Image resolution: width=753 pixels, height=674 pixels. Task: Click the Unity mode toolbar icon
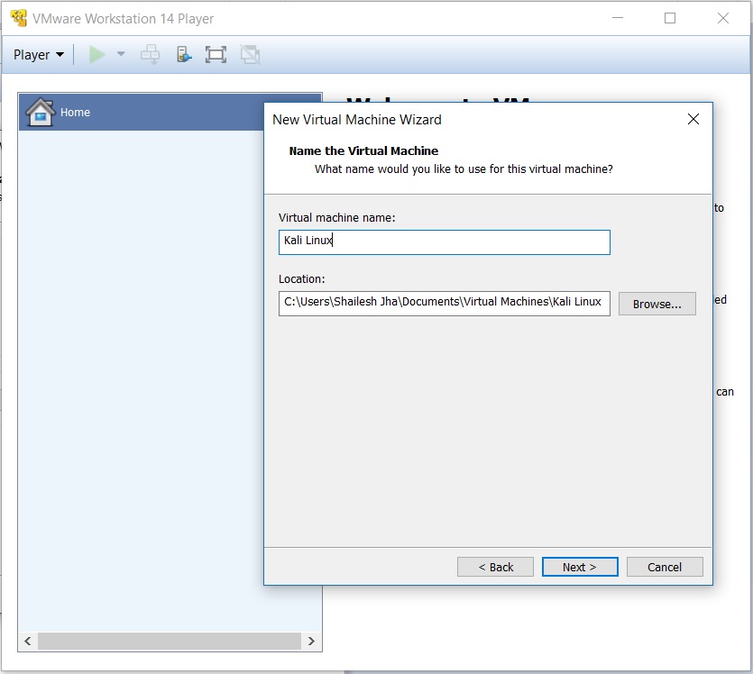[250, 54]
